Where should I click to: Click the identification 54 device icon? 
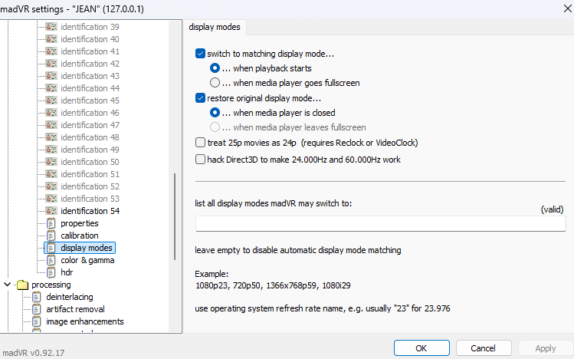(x=51, y=211)
